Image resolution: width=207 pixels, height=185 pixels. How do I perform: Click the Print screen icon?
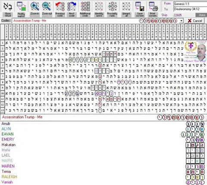click(153, 6)
